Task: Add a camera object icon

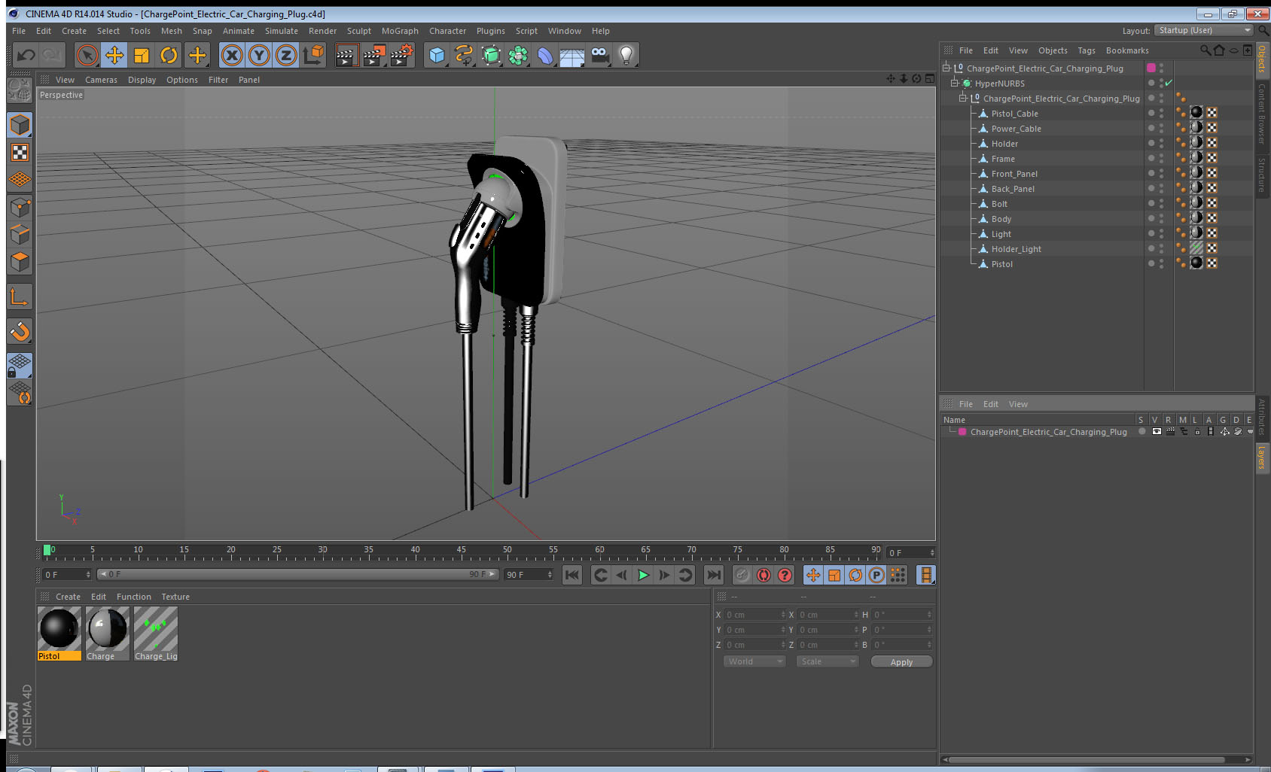Action: (x=599, y=55)
